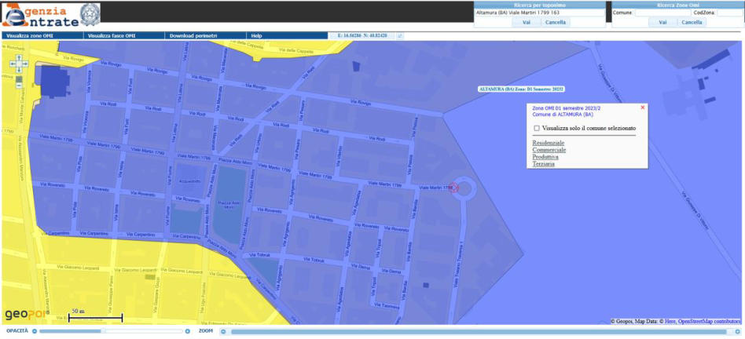
Task: Click the icon beside the coordinates display
Action: pyautogui.click(x=399, y=36)
